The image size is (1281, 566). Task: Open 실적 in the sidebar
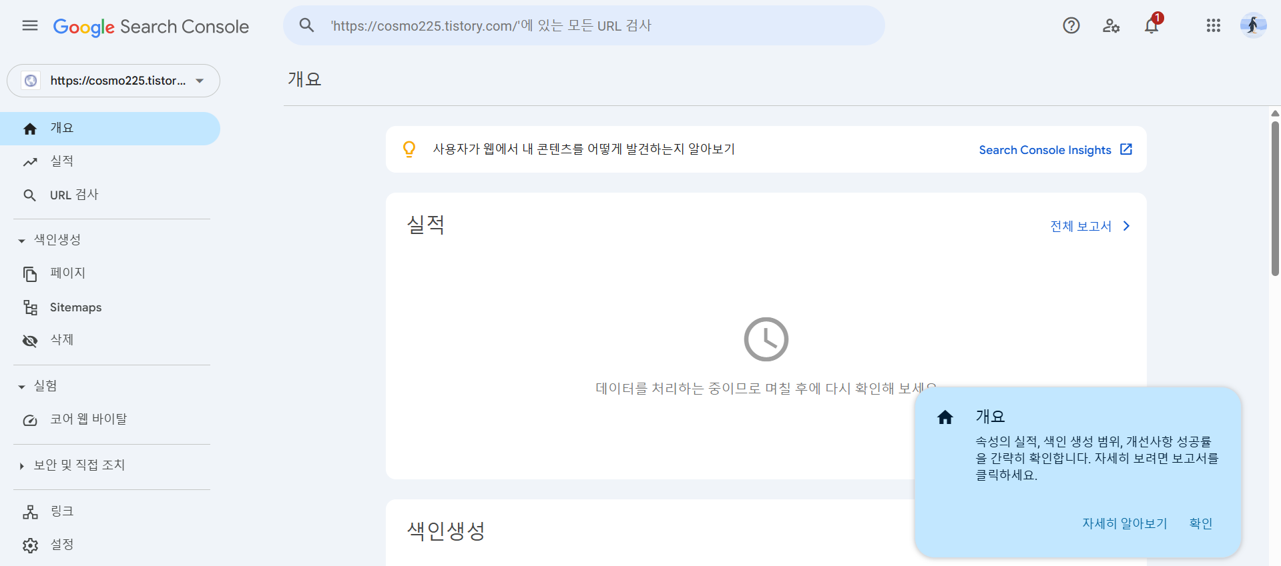(x=110, y=162)
